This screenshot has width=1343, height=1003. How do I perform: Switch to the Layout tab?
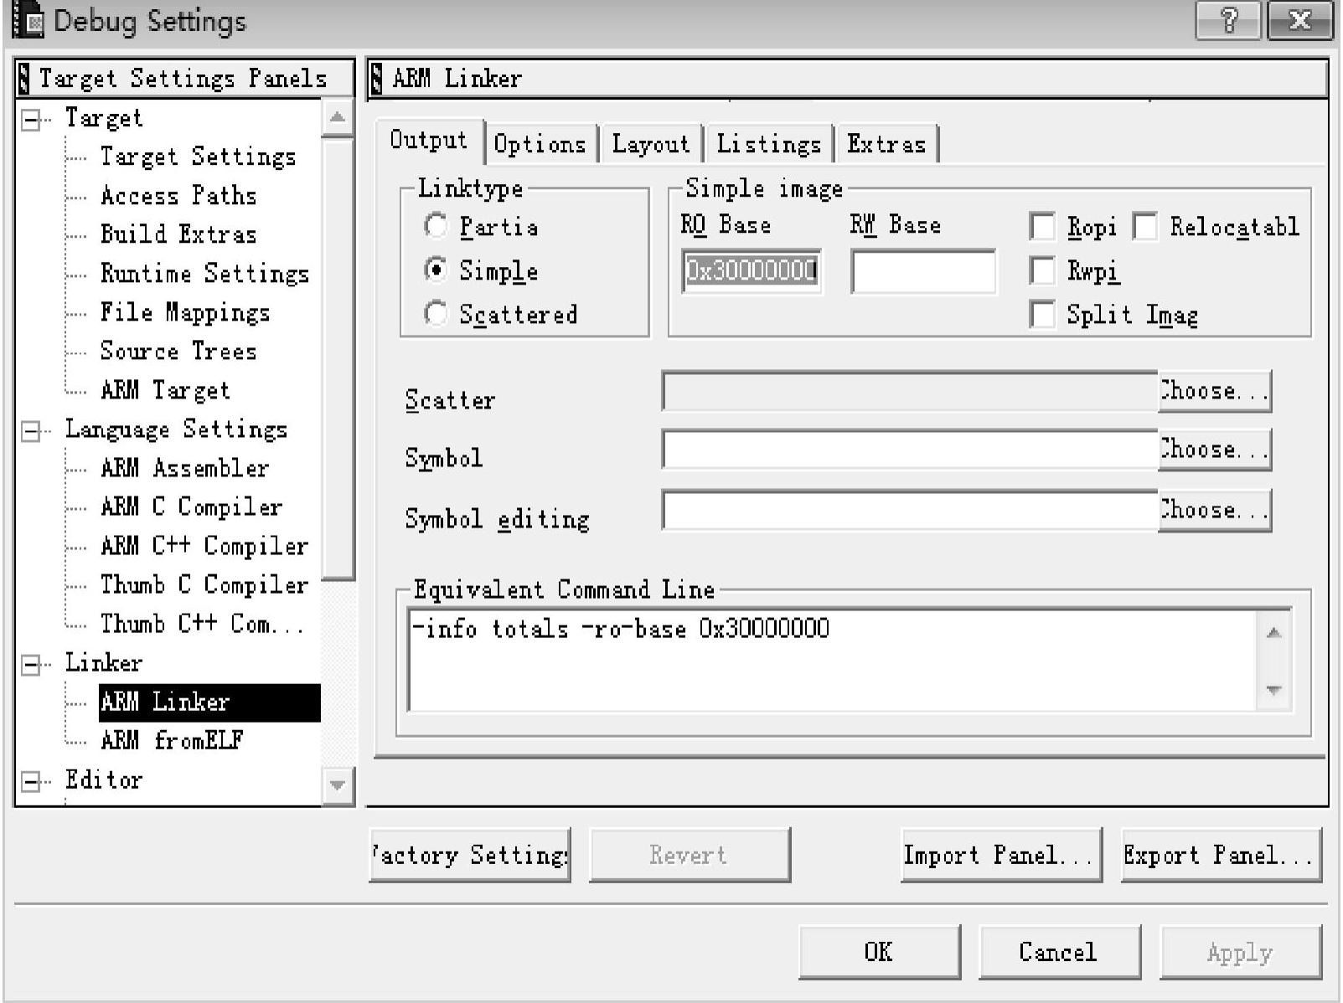tap(651, 144)
